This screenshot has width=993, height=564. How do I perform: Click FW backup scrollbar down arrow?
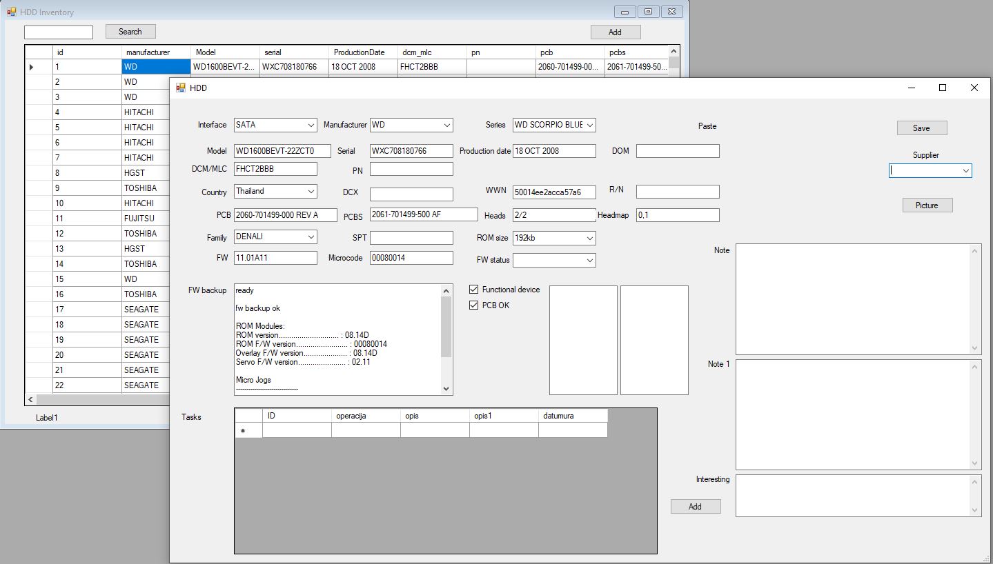(x=446, y=388)
